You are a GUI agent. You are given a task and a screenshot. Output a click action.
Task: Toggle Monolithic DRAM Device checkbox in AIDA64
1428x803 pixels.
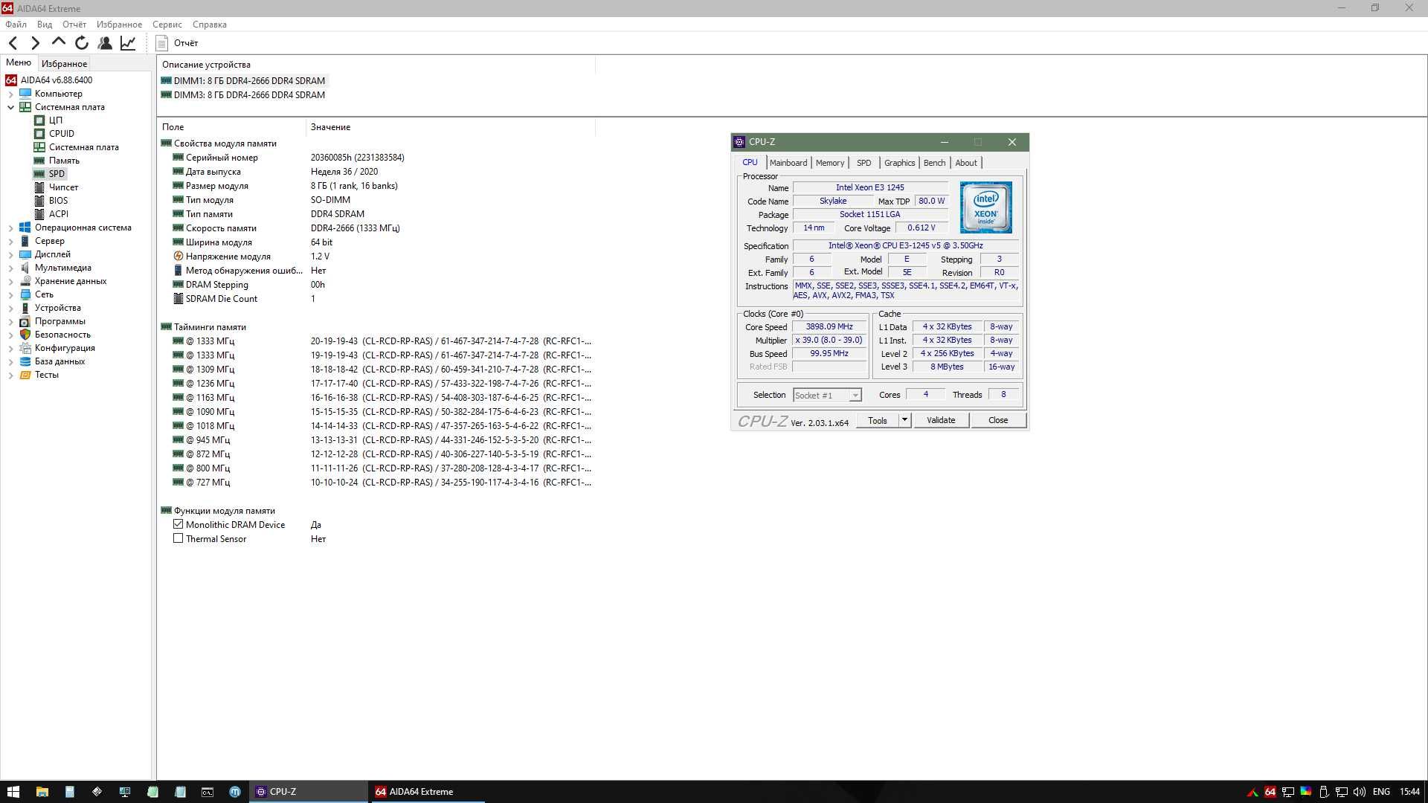pyautogui.click(x=178, y=524)
